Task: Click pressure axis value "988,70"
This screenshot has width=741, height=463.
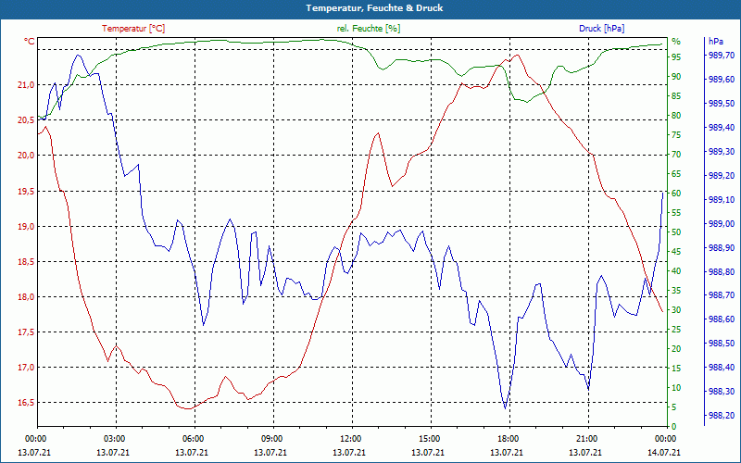Action: click(x=722, y=295)
